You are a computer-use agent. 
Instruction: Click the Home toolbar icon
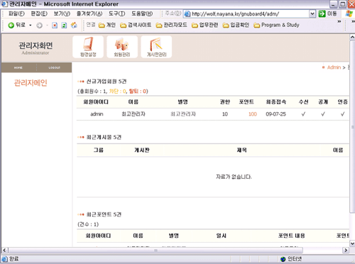[74, 25]
